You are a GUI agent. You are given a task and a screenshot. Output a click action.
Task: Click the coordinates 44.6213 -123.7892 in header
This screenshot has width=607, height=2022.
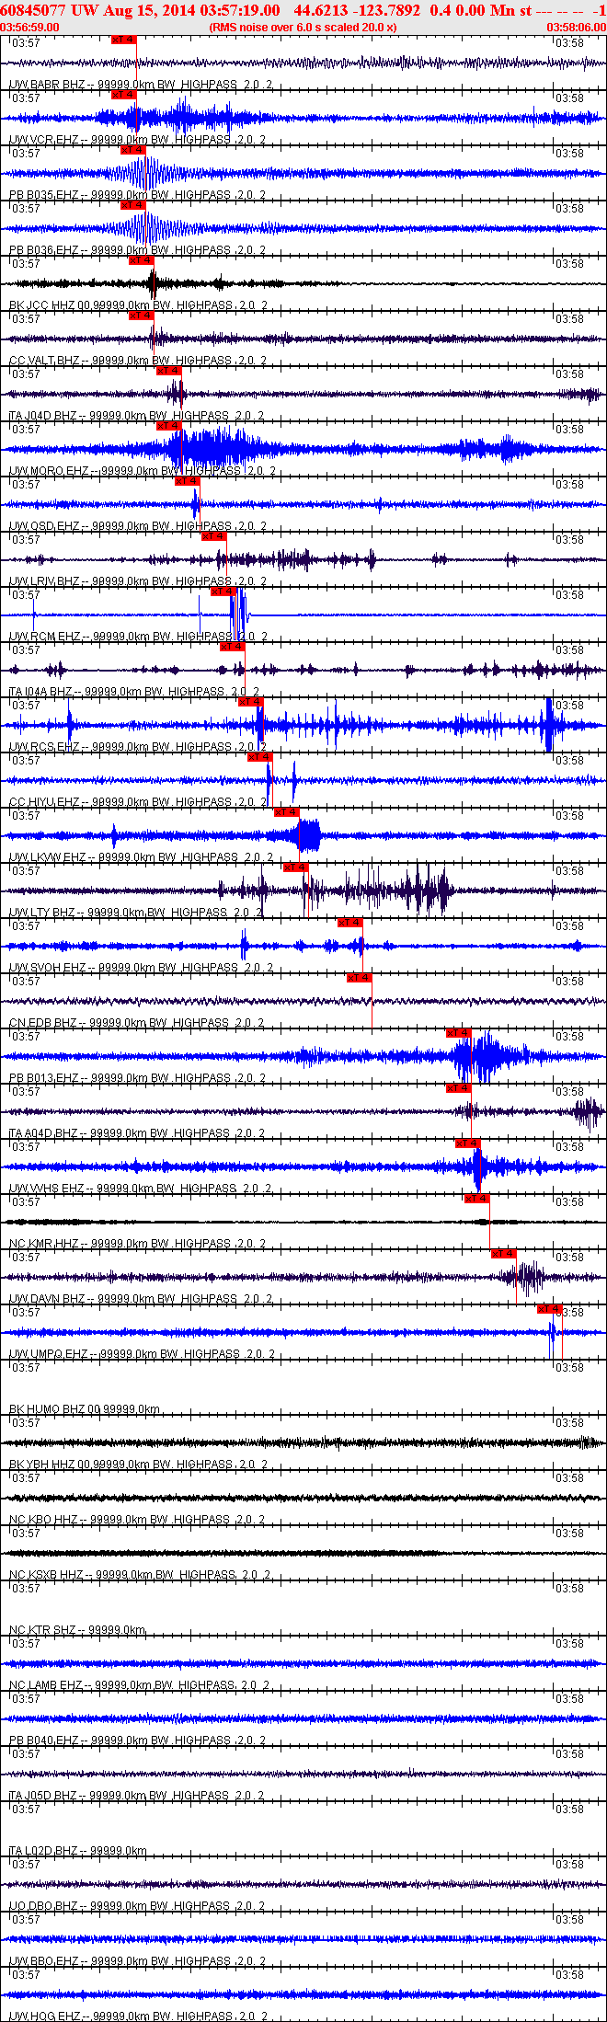357,10
